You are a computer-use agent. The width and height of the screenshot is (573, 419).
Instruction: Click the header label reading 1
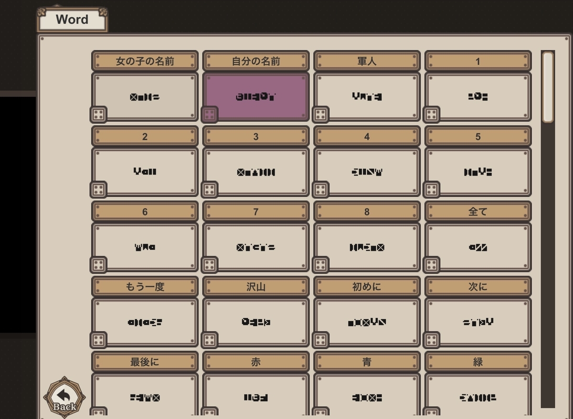point(478,61)
